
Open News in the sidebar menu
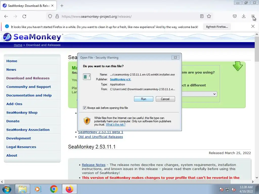pos(11,69)
